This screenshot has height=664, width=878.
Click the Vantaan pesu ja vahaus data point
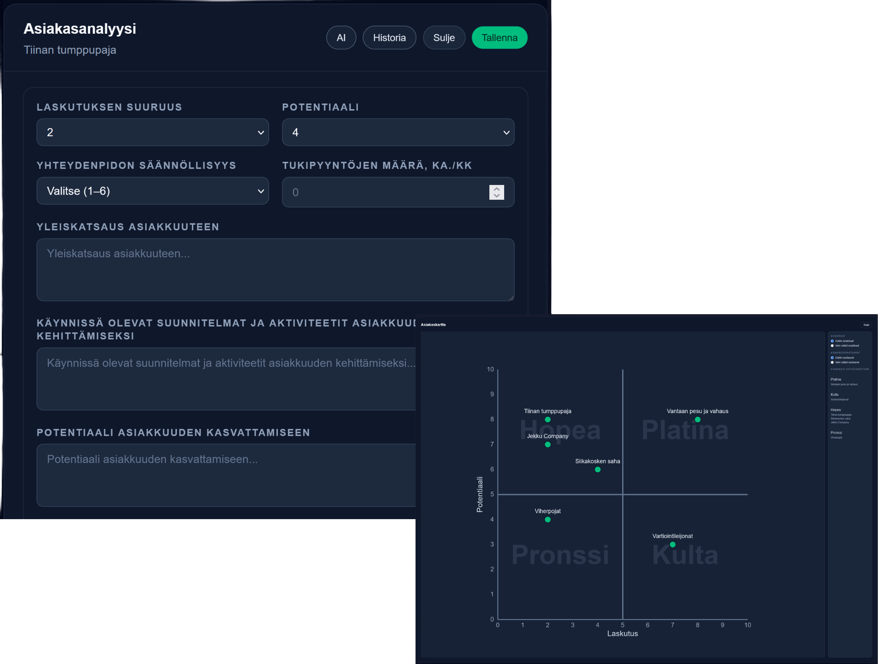pos(698,420)
